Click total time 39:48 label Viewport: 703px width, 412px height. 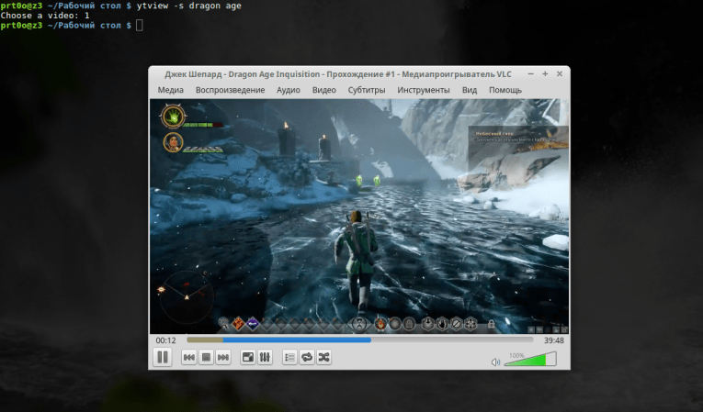point(554,340)
